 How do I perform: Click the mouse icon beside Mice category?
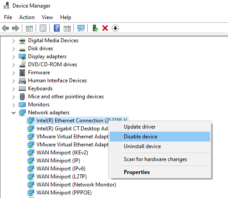22,97
